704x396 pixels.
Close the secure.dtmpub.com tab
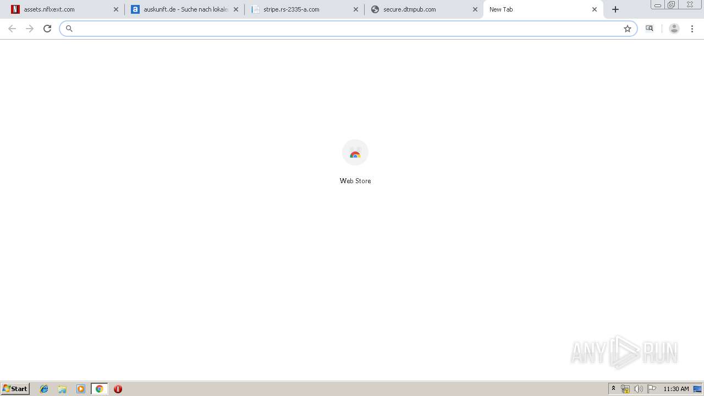(475, 9)
